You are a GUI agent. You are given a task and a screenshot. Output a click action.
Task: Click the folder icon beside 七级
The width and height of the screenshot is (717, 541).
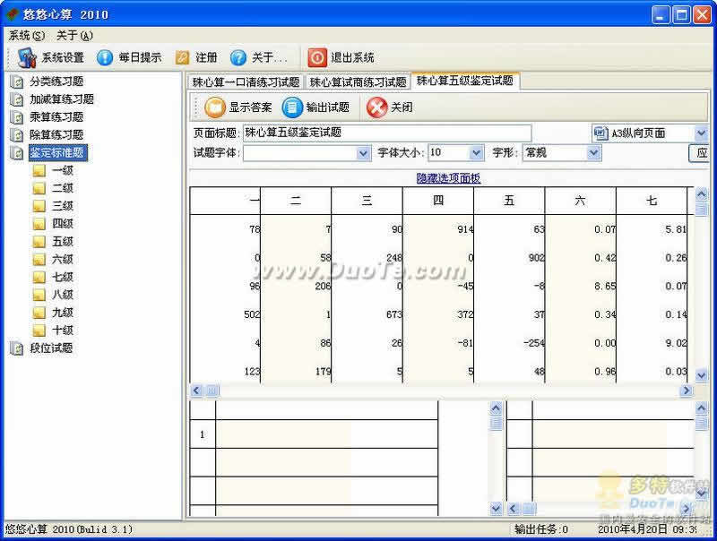[39, 278]
